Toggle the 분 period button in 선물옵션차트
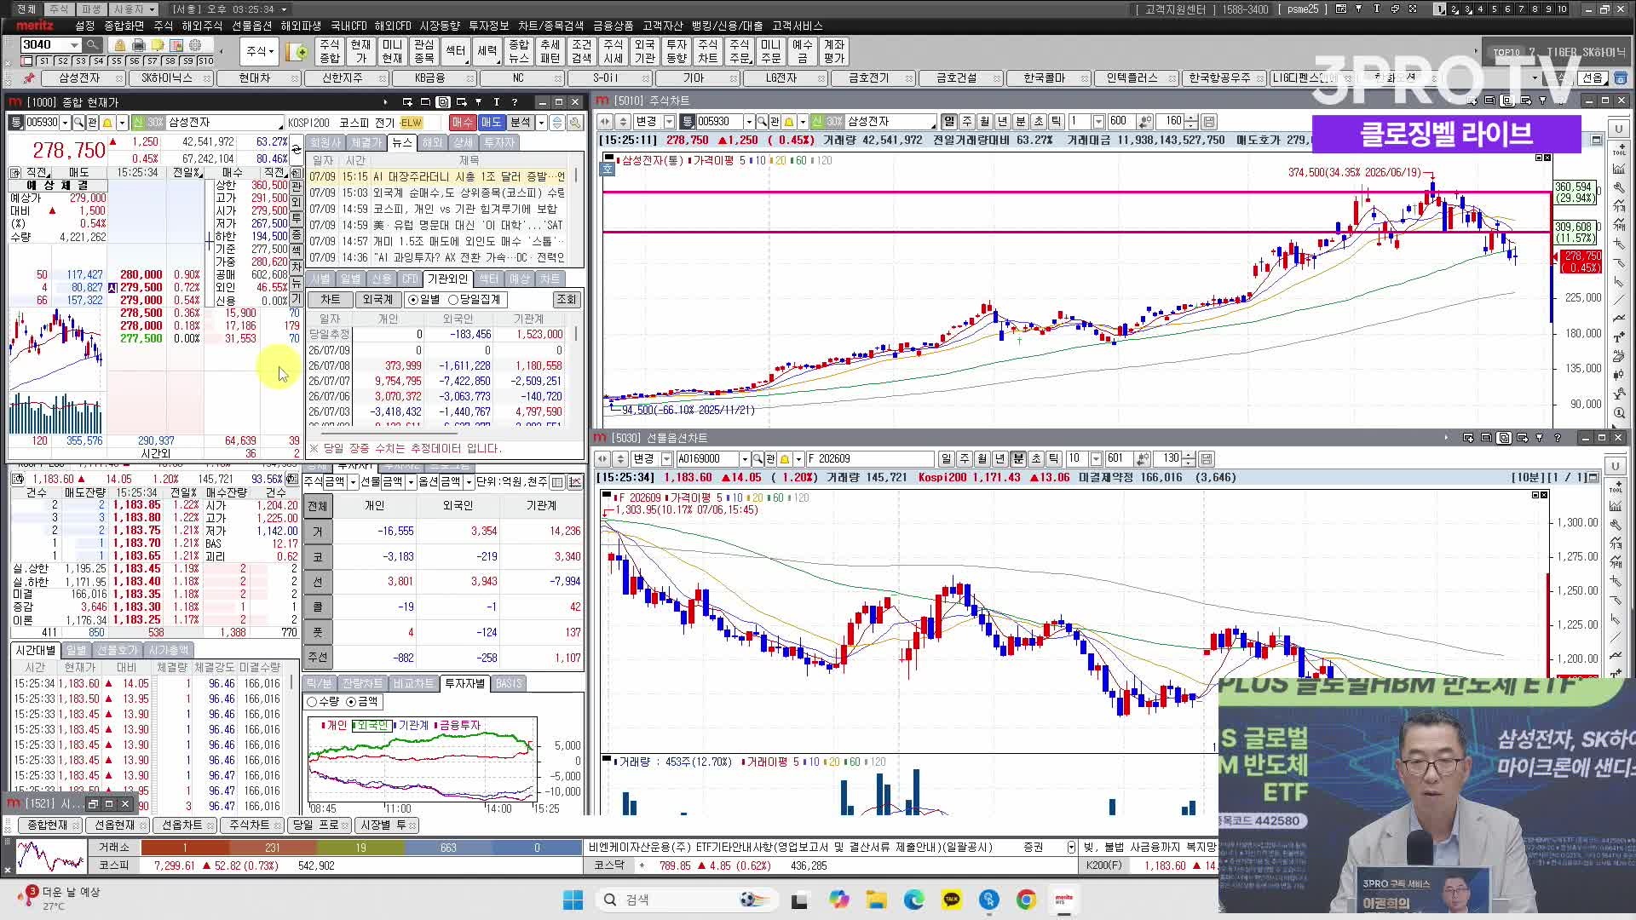 [1017, 459]
